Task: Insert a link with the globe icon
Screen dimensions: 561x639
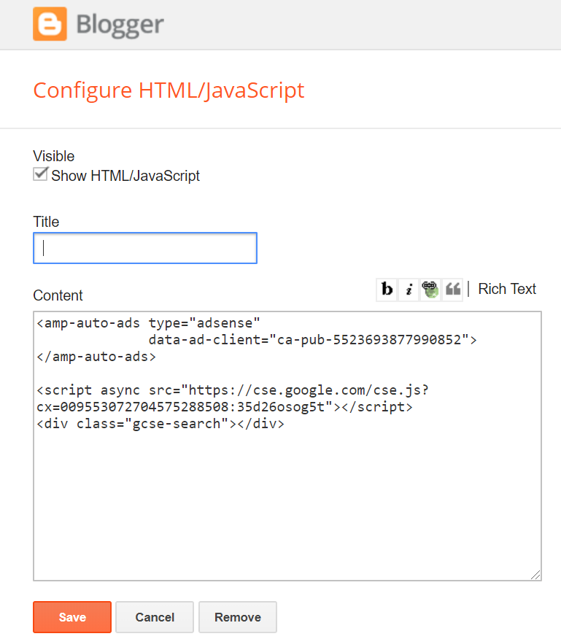Action: [430, 290]
